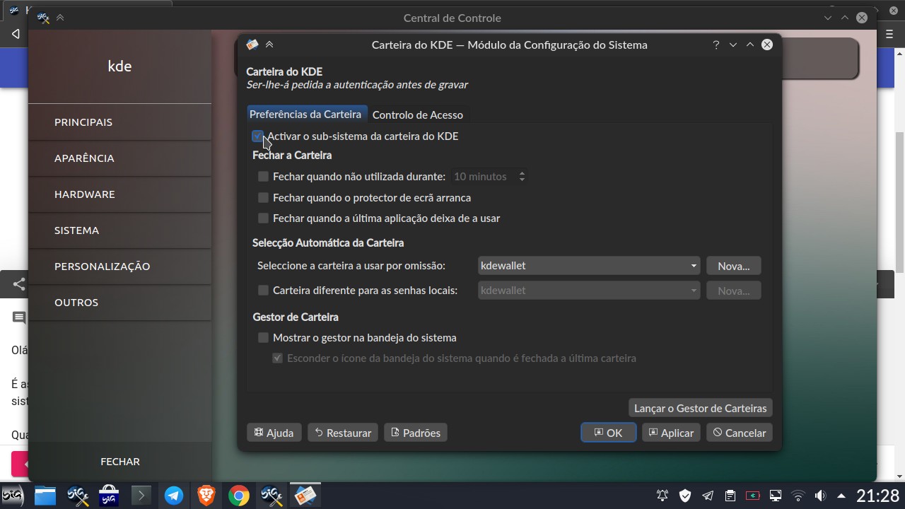The width and height of the screenshot is (905, 509).
Task: Enable 'Fechar quando o protector de ecrã arranca'
Action: tap(263, 198)
